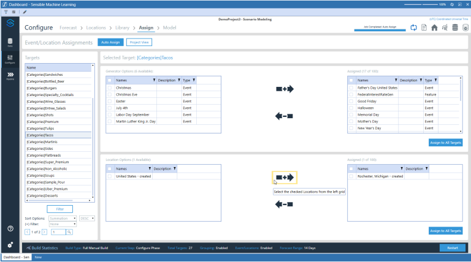Tick the United States - created checkbox
471x262 pixels.
[110, 176]
